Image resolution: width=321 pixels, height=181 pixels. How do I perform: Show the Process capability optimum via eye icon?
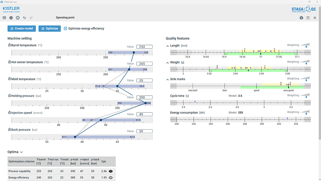[111, 171]
